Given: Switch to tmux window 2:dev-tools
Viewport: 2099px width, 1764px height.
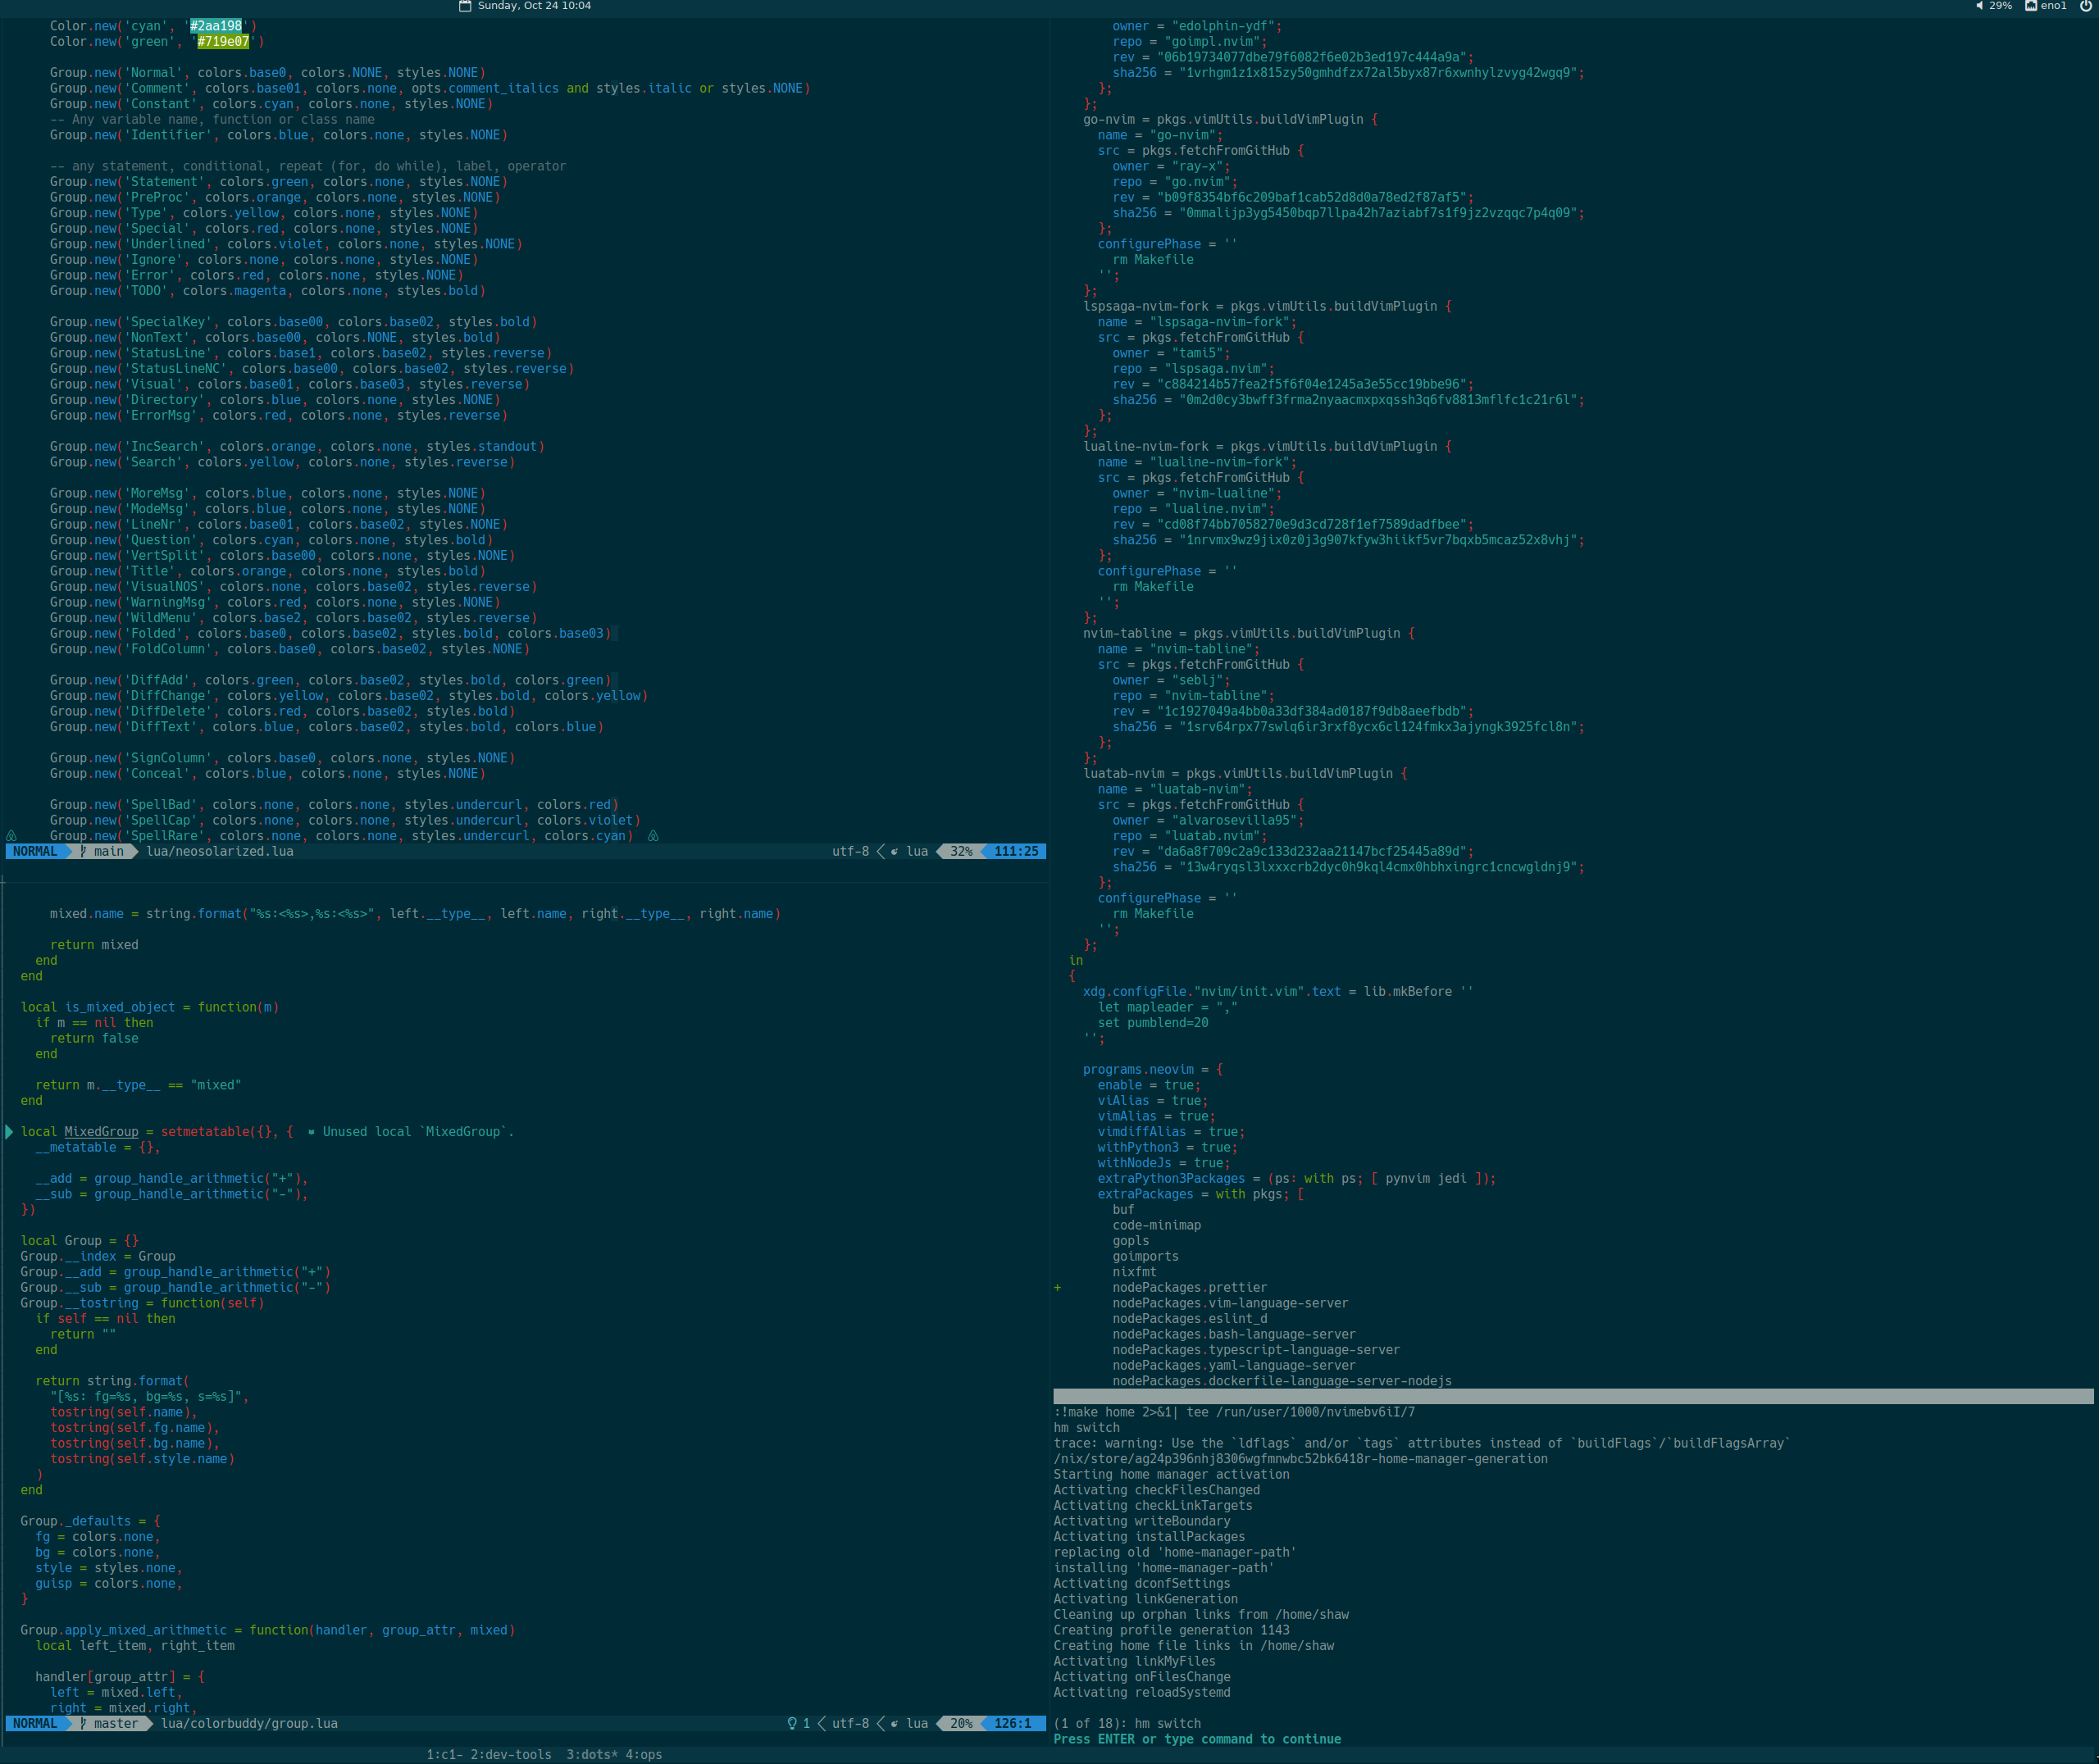Looking at the screenshot, I should (511, 1754).
